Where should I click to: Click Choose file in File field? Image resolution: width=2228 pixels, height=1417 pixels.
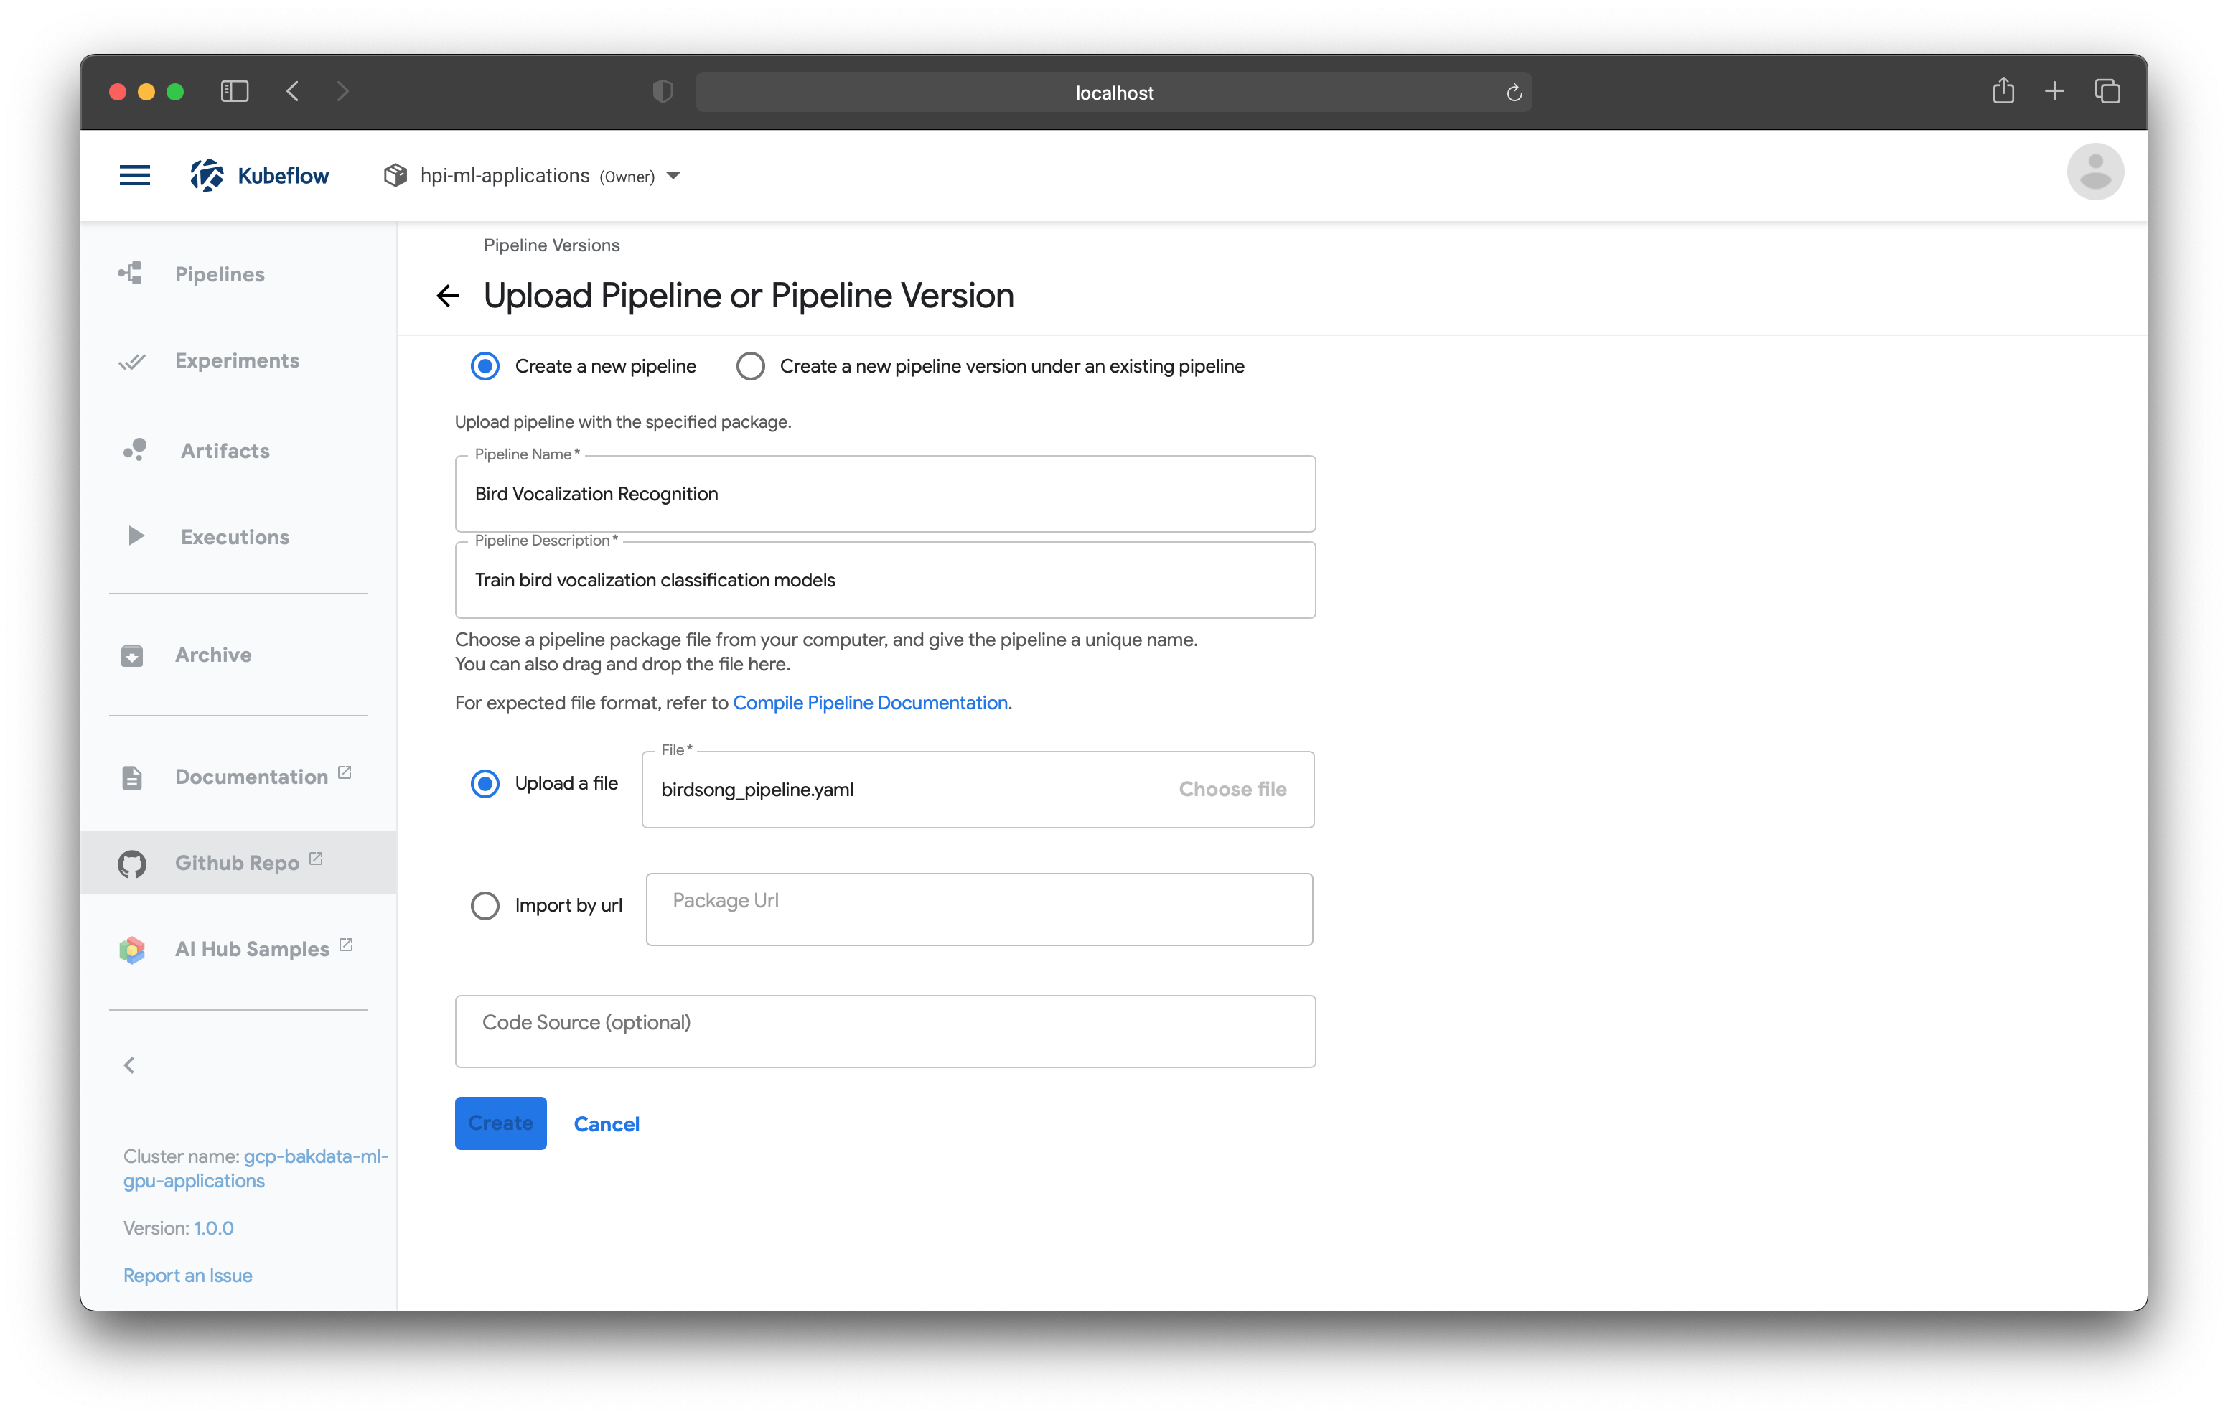(x=1232, y=790)
